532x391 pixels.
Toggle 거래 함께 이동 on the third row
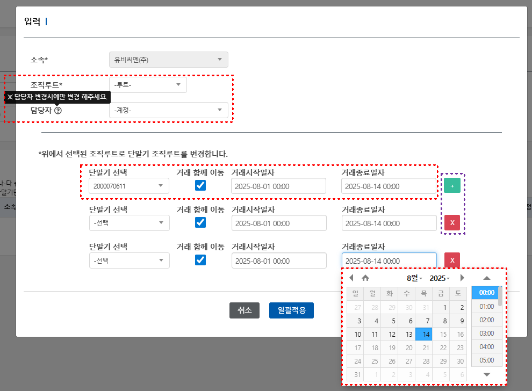(201, 259)
